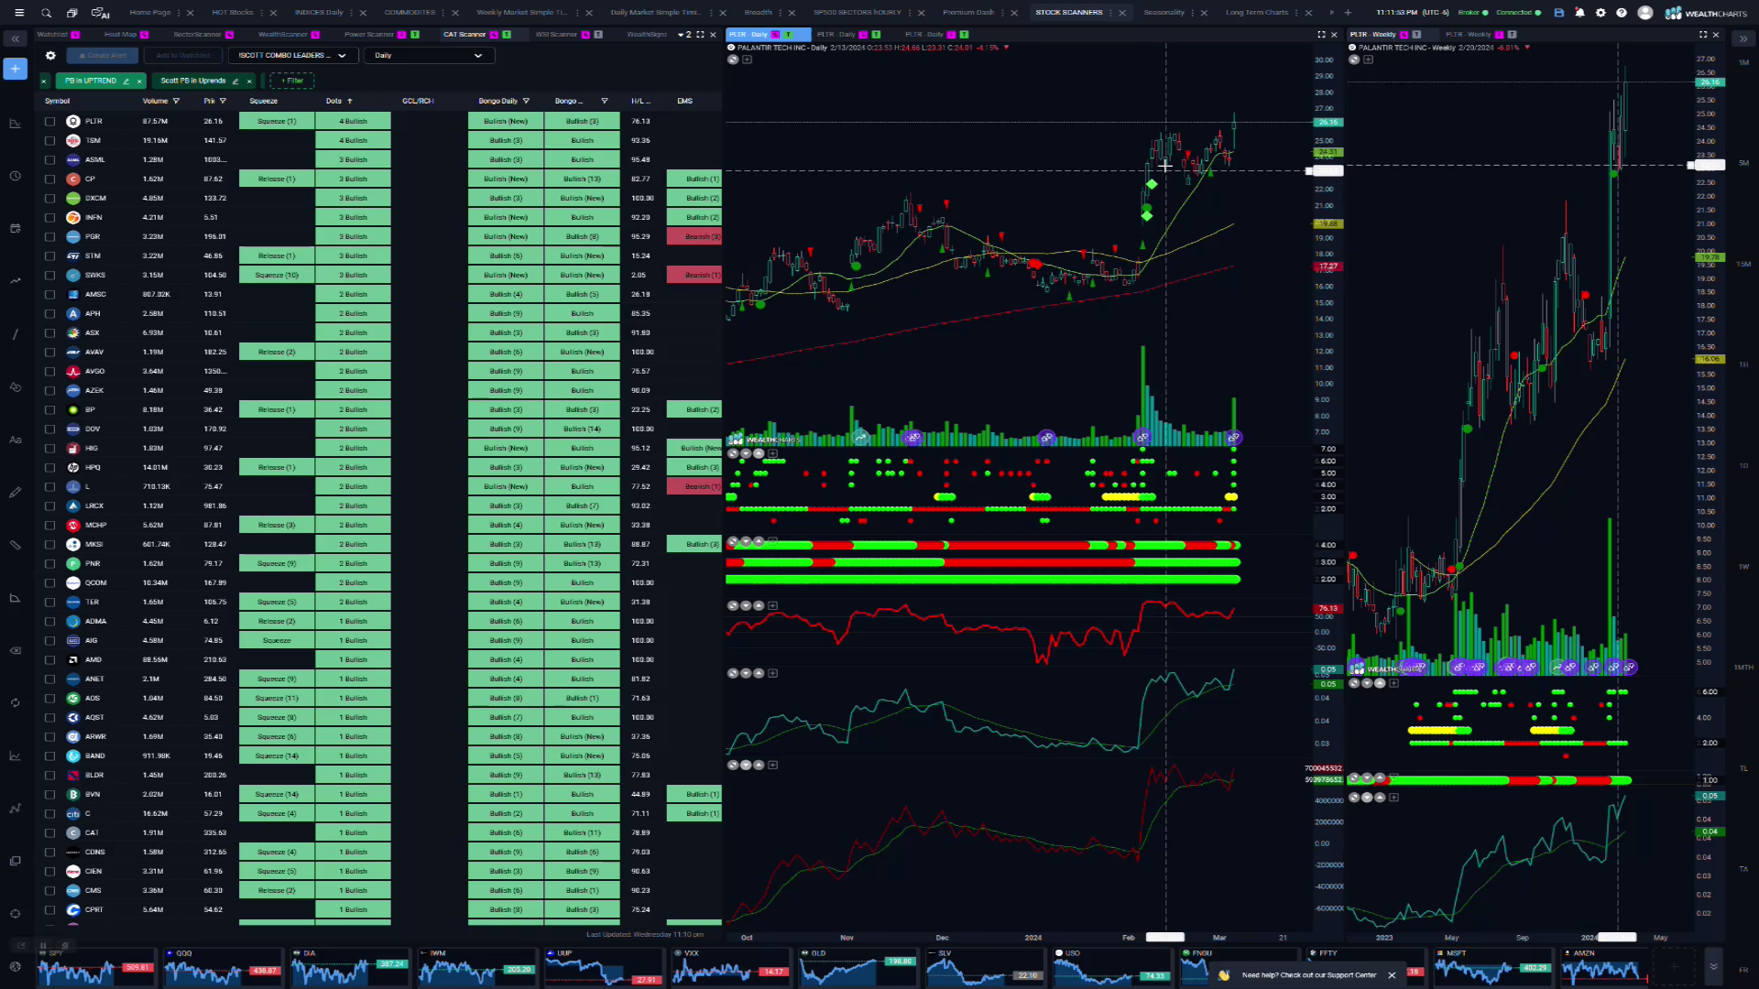
Task: Expand the bottom ticker strip chevron
Action: [1713, 966]
